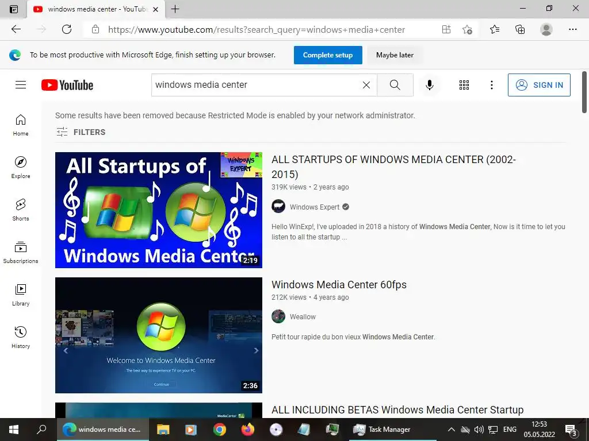This screenshot has width=589, height=441.
Task: Open the Edge profile avatar
Action: pyautogui.click(x=546, y=29)
